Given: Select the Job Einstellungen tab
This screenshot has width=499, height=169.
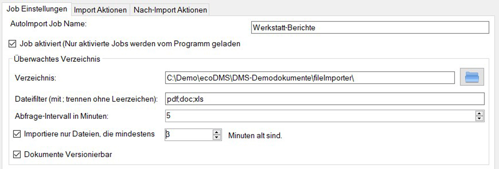Looking at the screenshot, I should (37, 9).
